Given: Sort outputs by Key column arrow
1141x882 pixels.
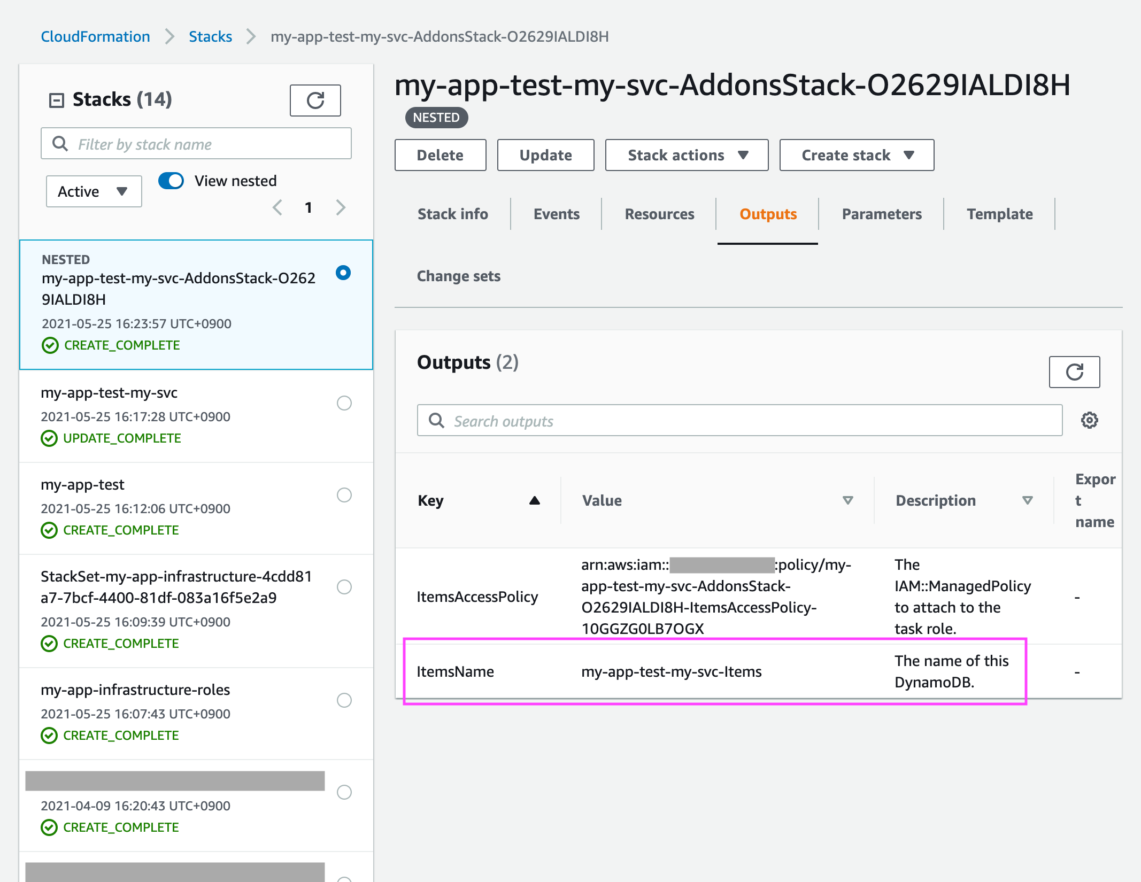Looking at the screenshot, I should click(534, 501).
